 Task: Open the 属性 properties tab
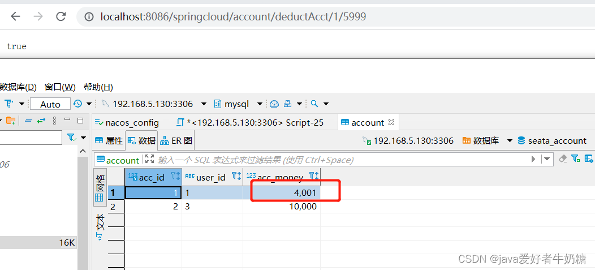[109, 141]
